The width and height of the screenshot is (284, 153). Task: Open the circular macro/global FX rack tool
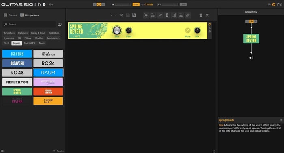click(x=146, y=15)
